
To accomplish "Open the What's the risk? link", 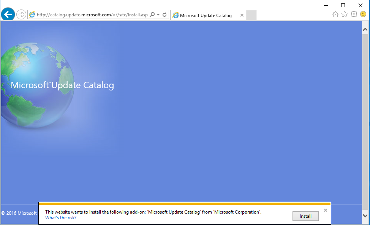I will click(61, 218).
